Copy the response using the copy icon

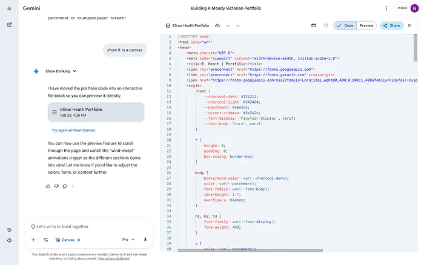[65, 186]
